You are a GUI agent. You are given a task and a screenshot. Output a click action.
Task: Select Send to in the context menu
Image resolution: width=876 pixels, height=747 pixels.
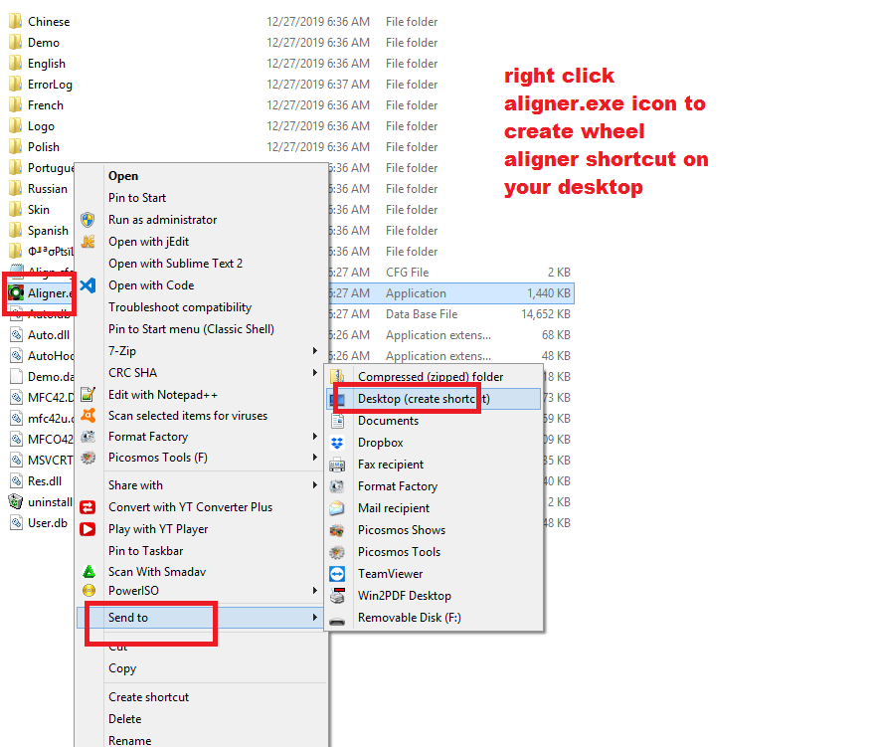click(x=128, y=618)
